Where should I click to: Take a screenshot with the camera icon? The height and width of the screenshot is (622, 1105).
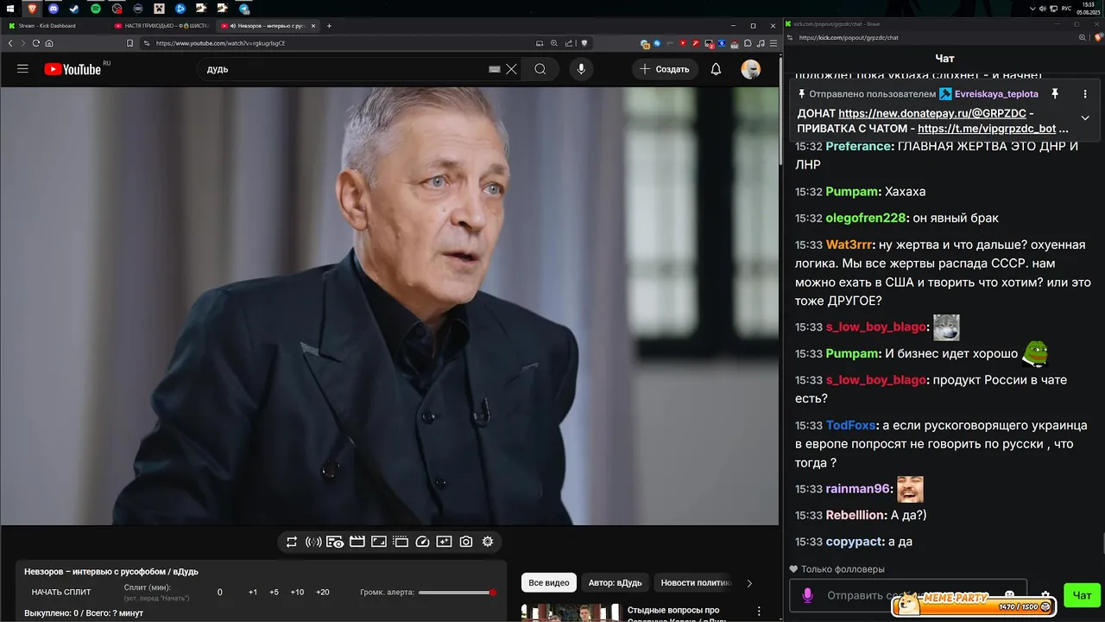(x=466, y=542)
